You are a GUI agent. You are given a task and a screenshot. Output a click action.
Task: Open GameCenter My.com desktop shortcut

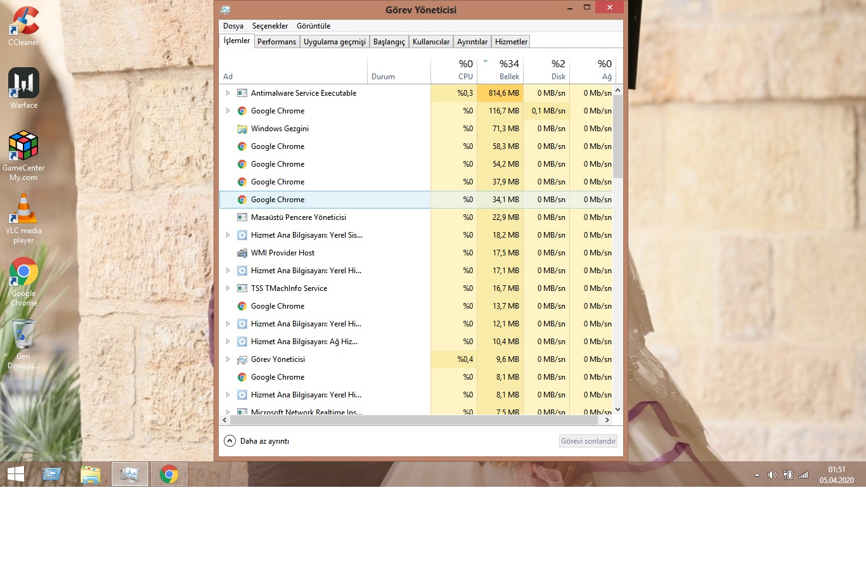click(x=23, y=156)
